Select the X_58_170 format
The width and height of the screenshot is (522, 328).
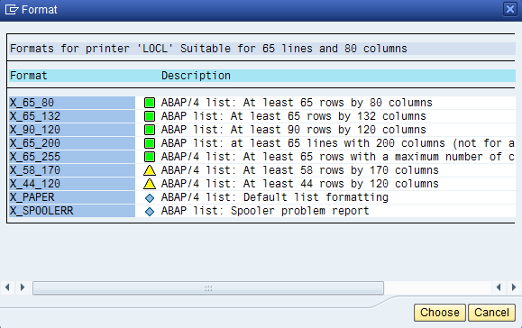[72, 170]
